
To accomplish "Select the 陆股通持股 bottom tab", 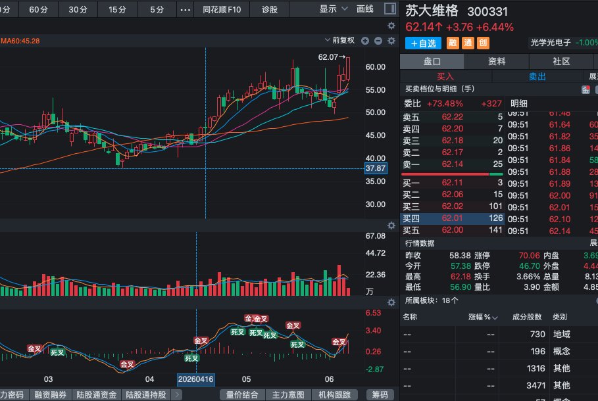I will [x=146, y=394].
